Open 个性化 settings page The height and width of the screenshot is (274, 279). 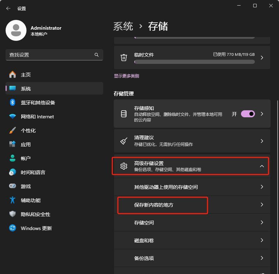28,131
